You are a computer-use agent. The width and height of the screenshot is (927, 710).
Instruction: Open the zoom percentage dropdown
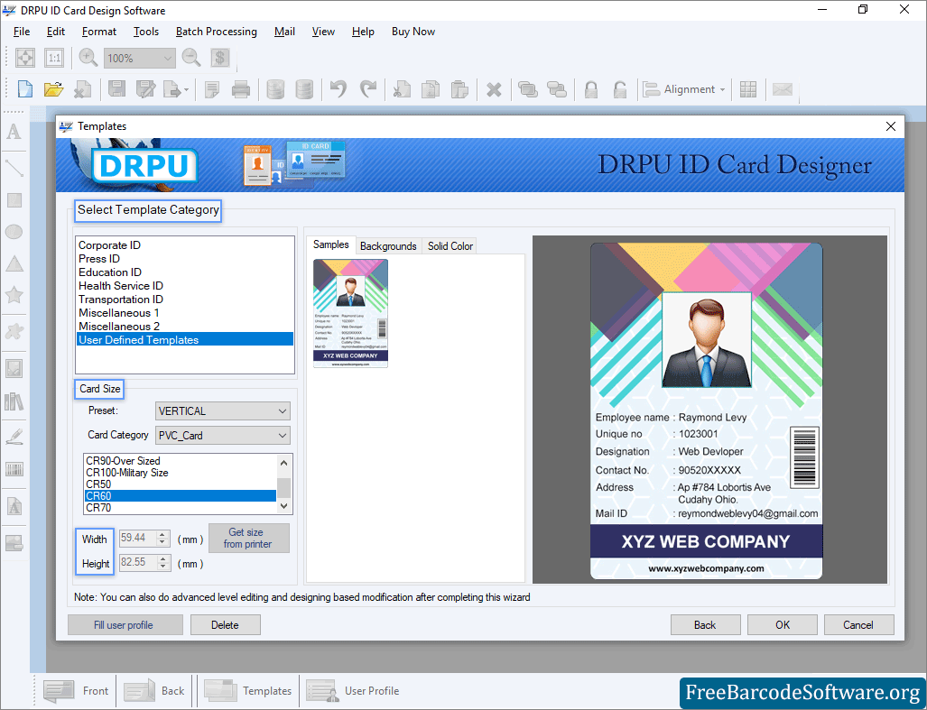tap(168, 59)
